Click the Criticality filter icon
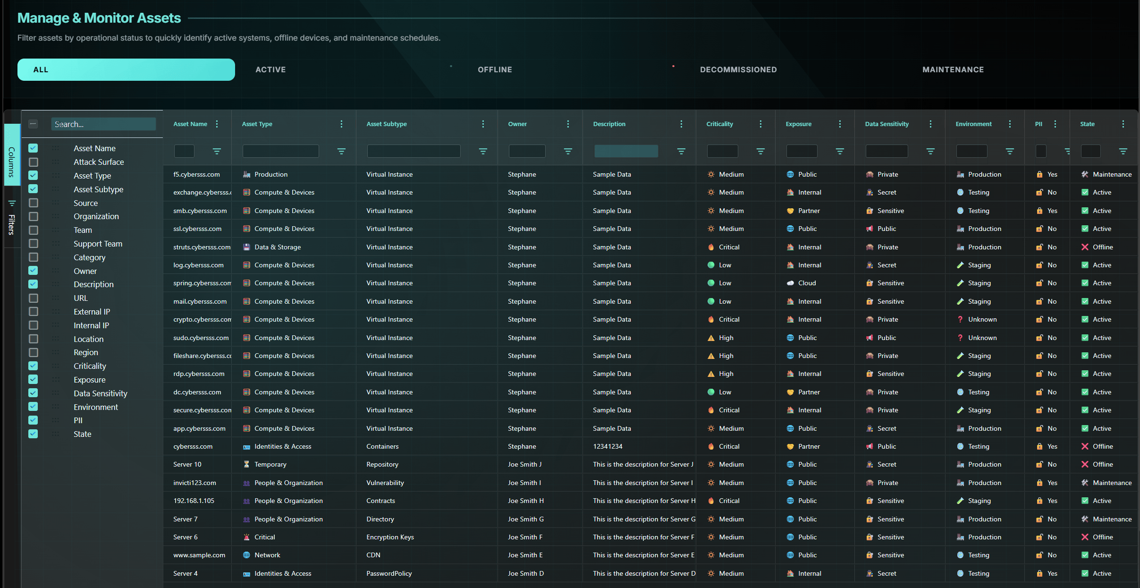This screenshot has height=588, width=1140. click(760, 151)
